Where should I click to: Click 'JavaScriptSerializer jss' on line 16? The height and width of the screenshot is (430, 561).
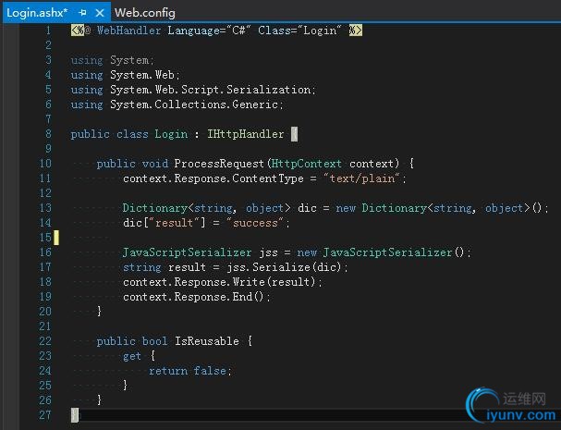click(200, 252)
